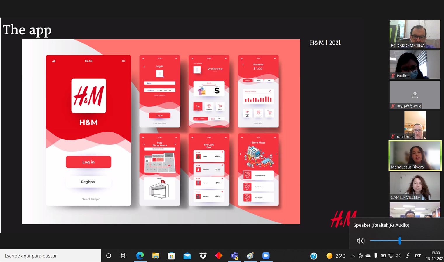
Task: Open the Paint palette icon in the taskbar
Action: click(x=250, y=256)
